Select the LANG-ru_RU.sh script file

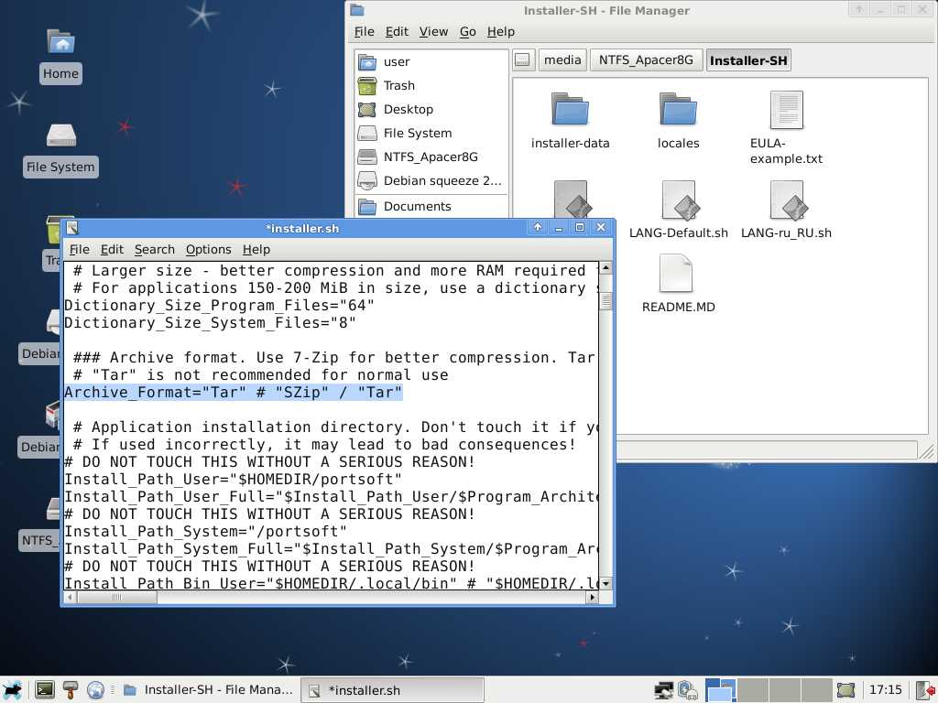click(786, 201)
